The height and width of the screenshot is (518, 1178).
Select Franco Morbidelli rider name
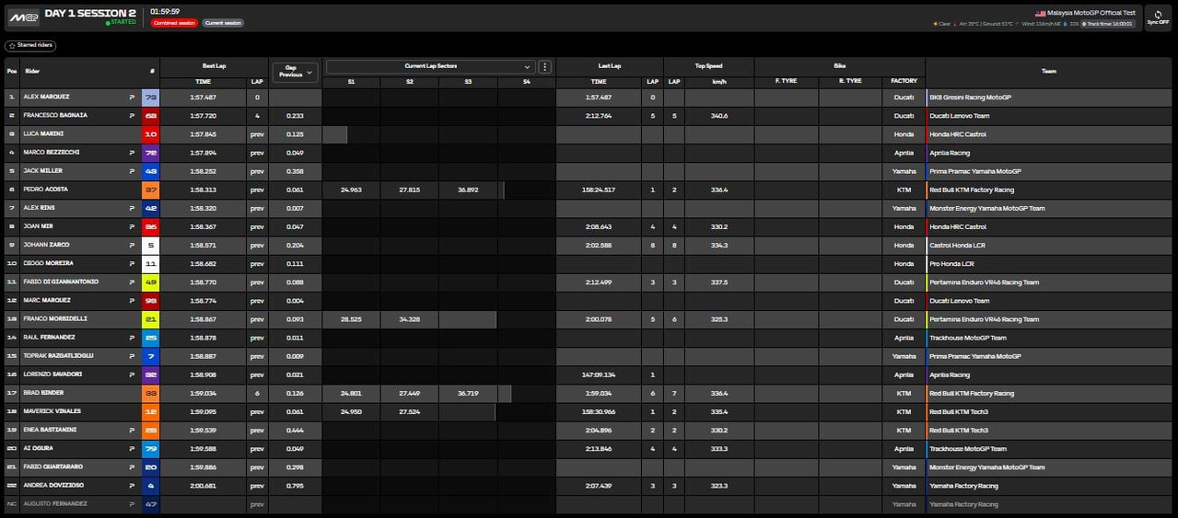[x=54, y=319]
